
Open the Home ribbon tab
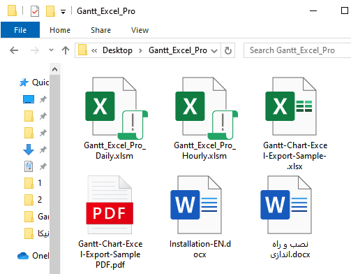tap(60, 30)
